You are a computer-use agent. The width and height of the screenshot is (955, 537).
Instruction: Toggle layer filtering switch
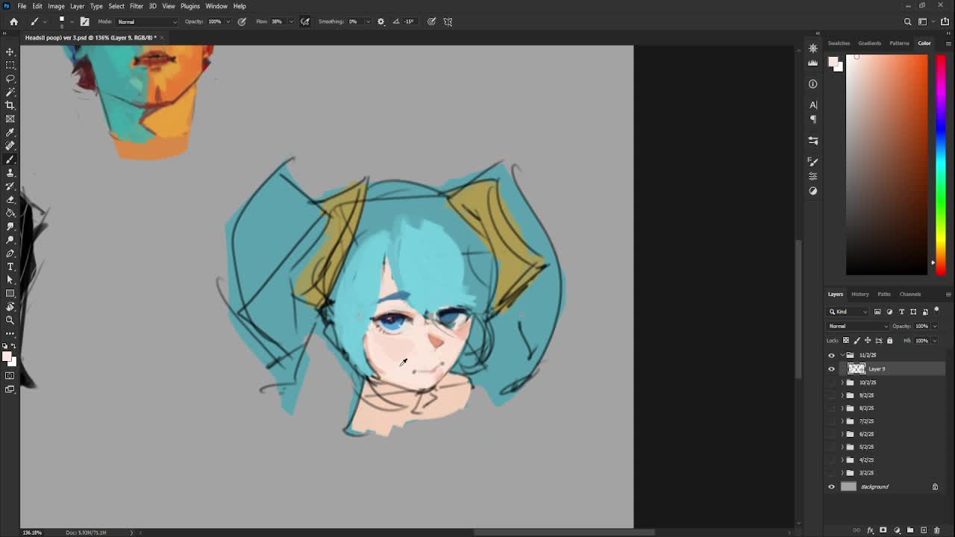(936, 310)
